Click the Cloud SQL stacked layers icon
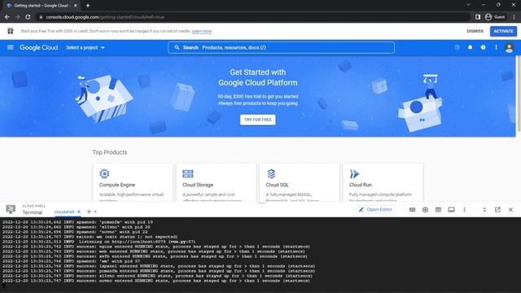The image size is (521, 293). (271, 173)
